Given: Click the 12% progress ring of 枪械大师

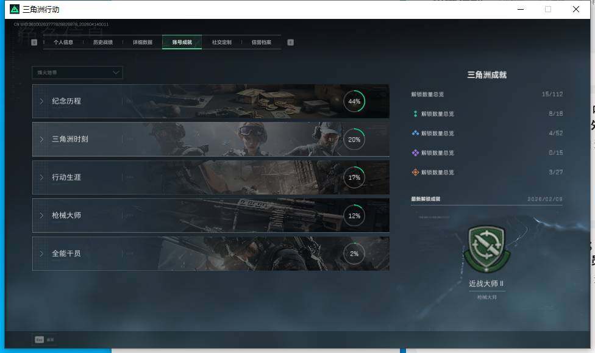Looking at the screenshot, I should [x=354, y=216].
